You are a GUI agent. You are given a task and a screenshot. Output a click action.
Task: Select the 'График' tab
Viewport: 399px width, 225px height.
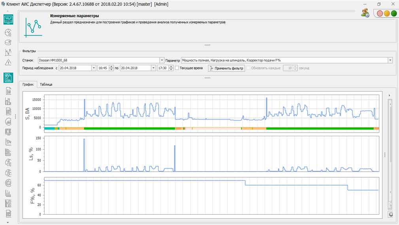pyautogui.click(x=28, y=84)
